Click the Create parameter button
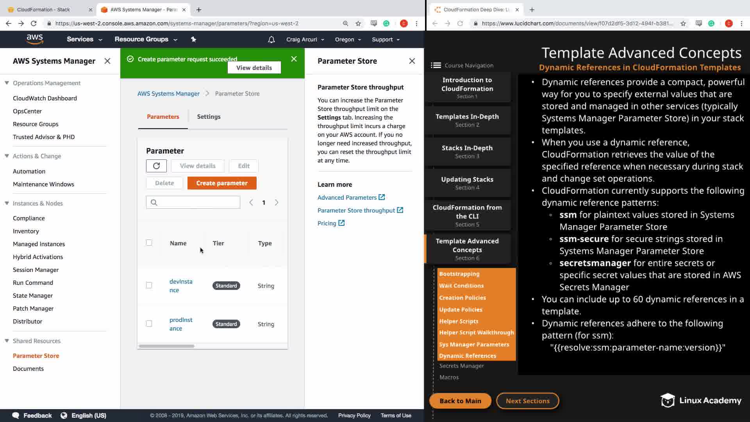This screenshot has width=750, height=422. (221, 183)
